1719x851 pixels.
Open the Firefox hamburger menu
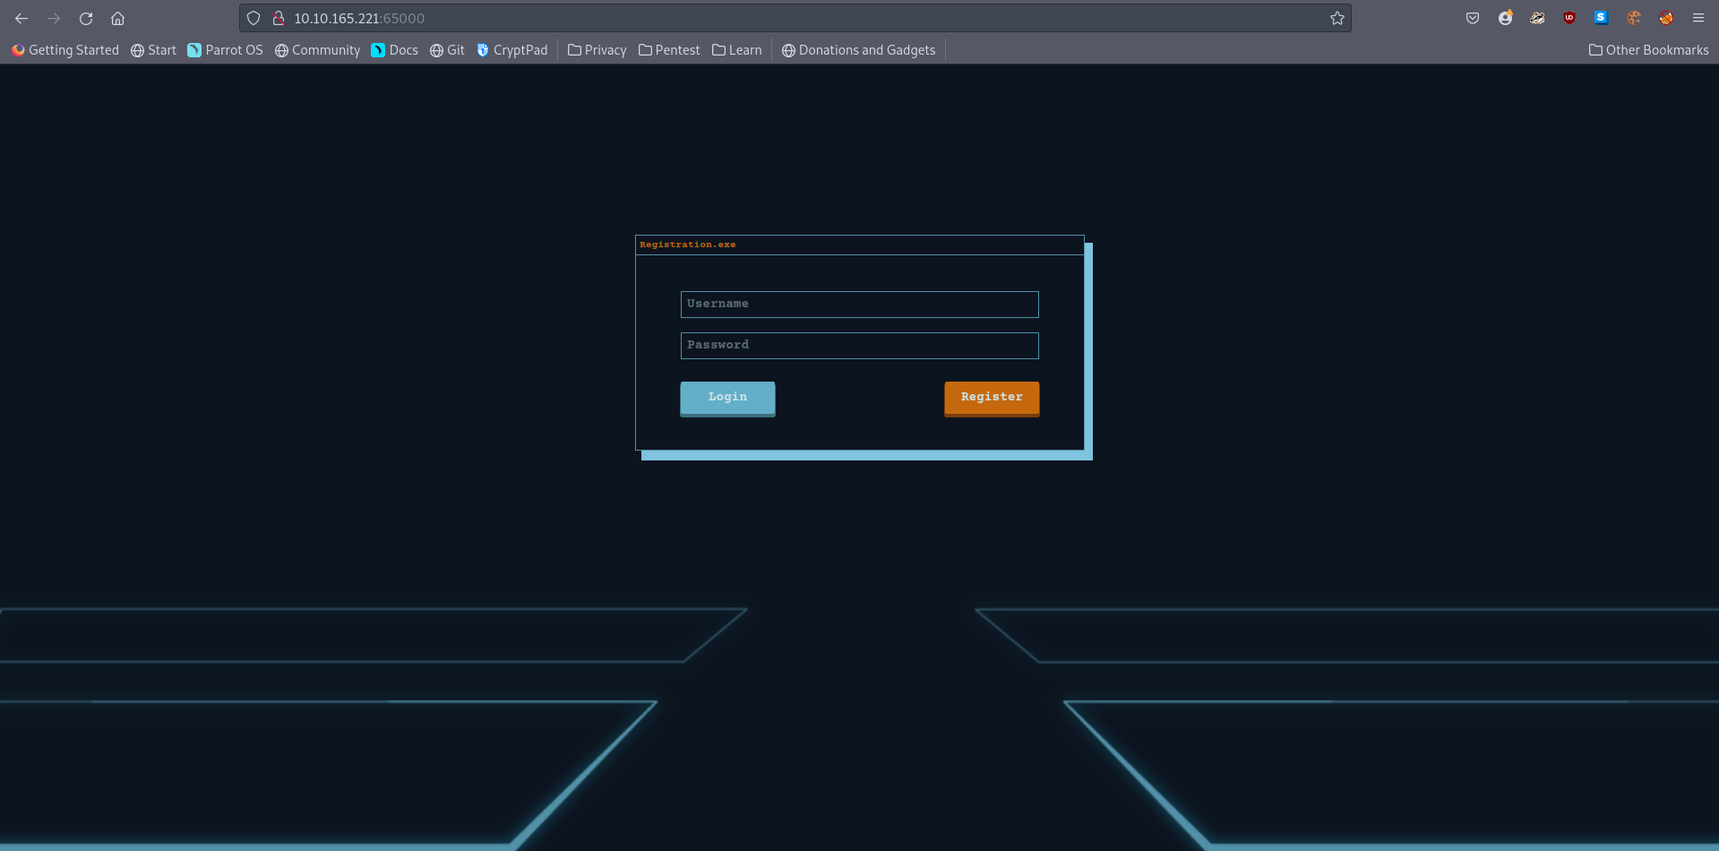pos(1698,18)
